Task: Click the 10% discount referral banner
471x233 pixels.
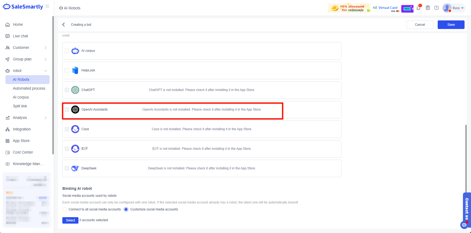Action: pos(349,8)
